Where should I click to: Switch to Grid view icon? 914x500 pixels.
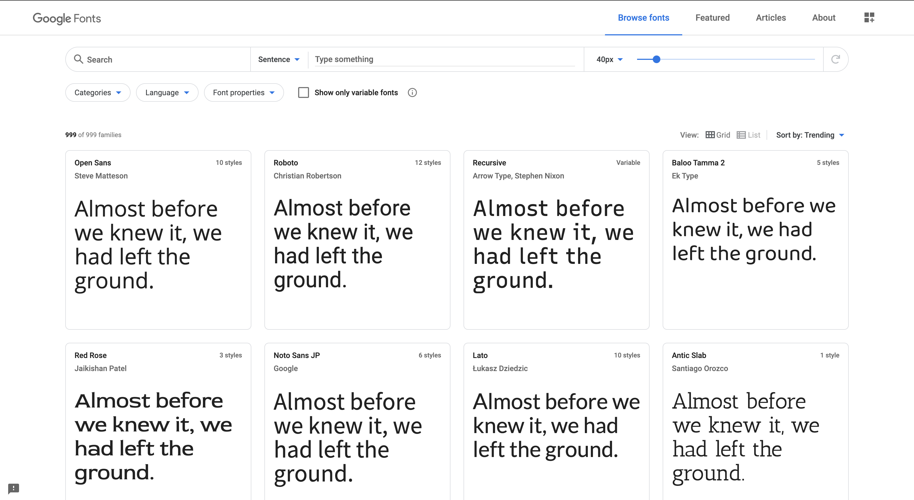coord(710,135)
